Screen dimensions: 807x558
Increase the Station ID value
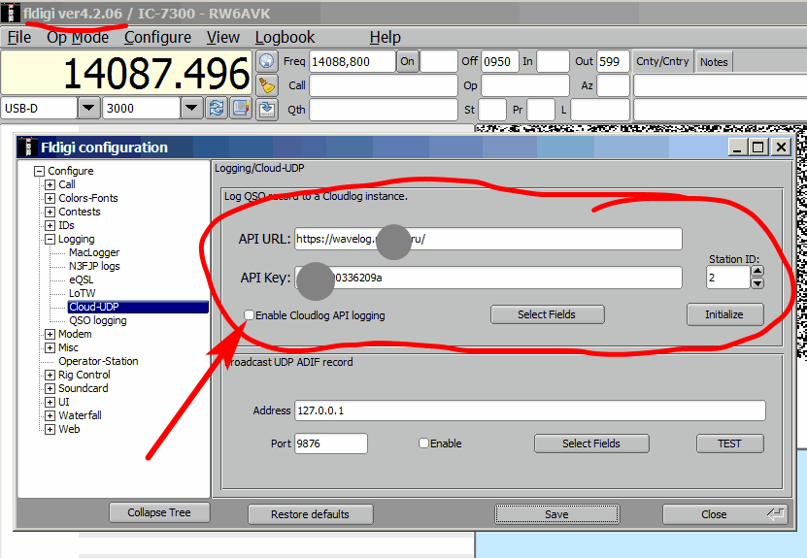pos(757,273)
